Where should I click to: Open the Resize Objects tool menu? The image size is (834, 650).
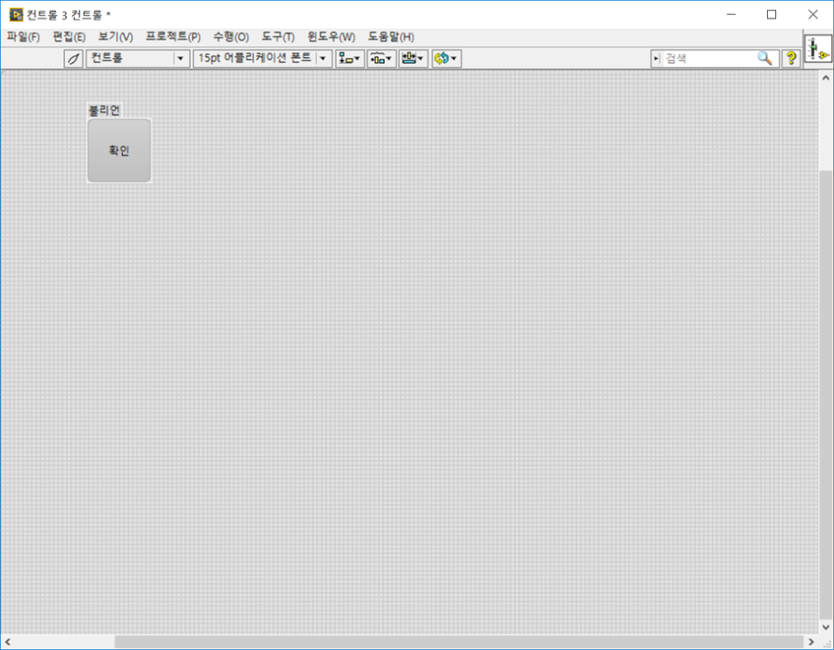pos(413,59)
